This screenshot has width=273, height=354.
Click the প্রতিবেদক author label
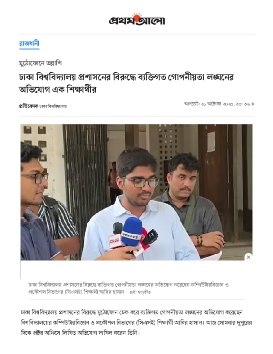coord(29,106)
